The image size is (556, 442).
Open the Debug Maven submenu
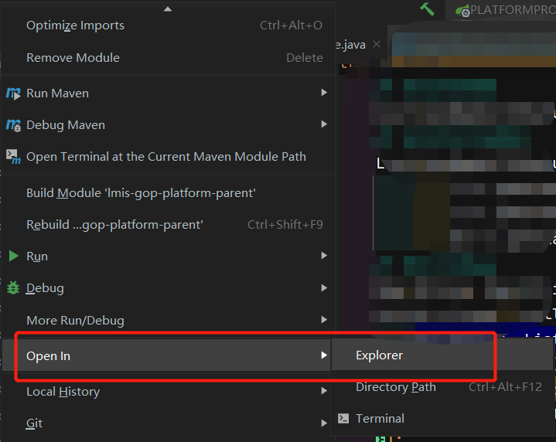coord(168,124)
